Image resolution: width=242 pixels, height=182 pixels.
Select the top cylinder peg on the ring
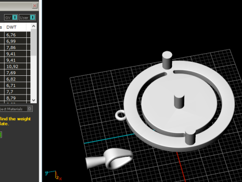click(x=167, y=60)
